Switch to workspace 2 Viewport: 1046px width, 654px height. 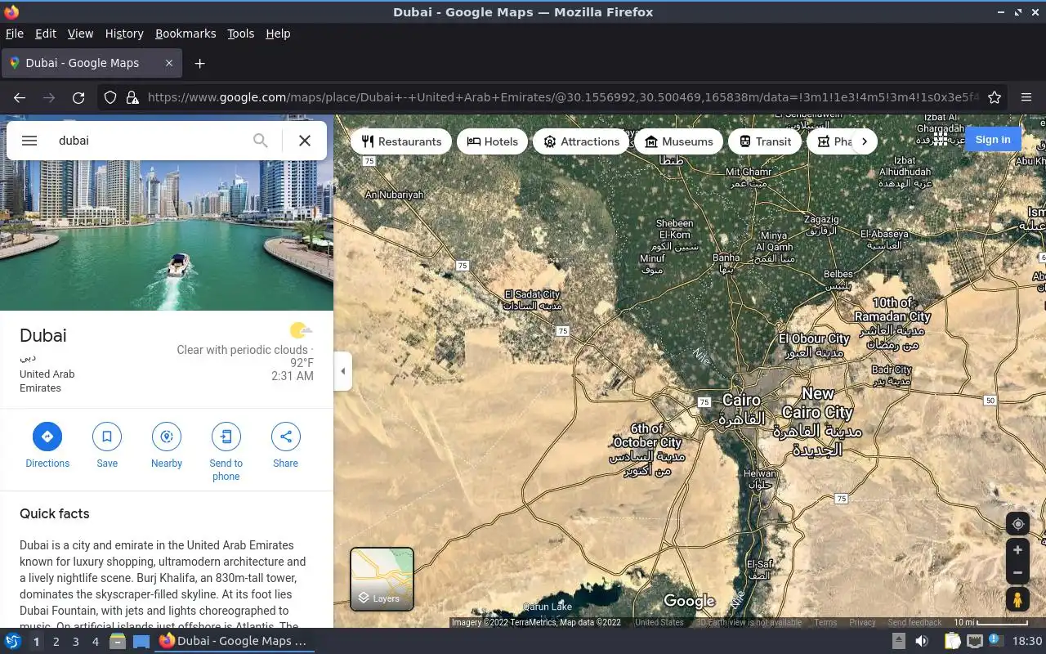(x=56, y=642)
